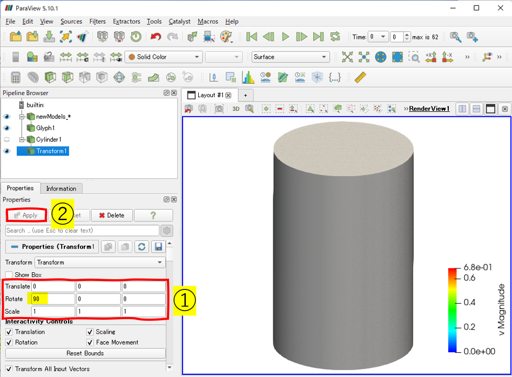Screen dimensions: 512x377
Task: Click the Ruler measurement icon
Action: coord(360,77)
